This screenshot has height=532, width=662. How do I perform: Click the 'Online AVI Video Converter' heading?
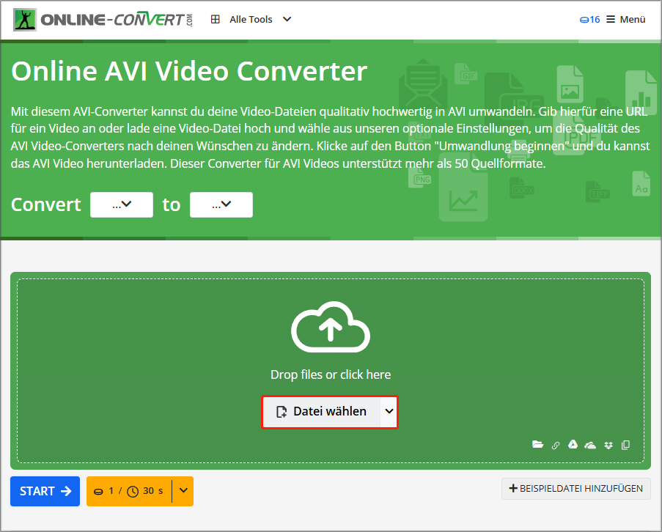189,71
